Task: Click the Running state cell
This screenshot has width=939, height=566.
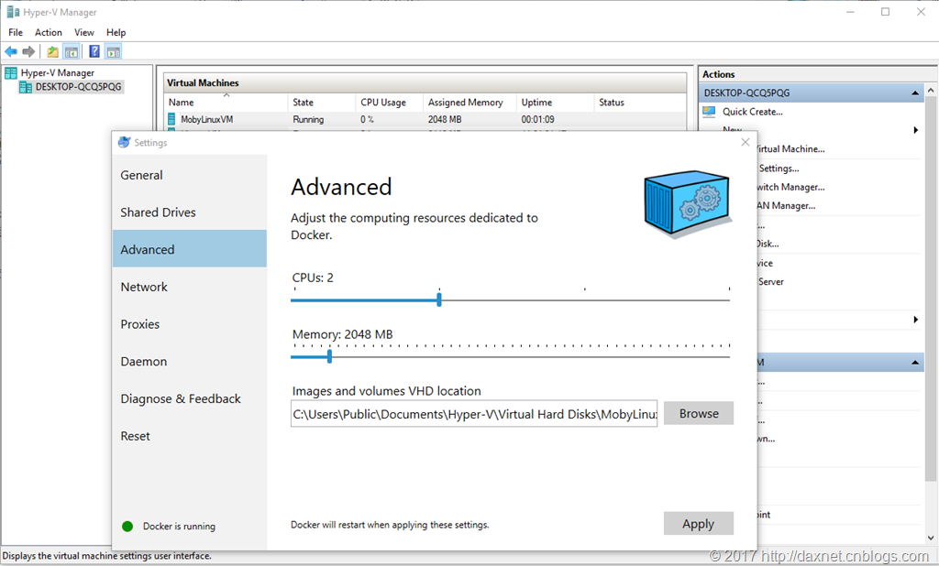Action: click(308, 120)
